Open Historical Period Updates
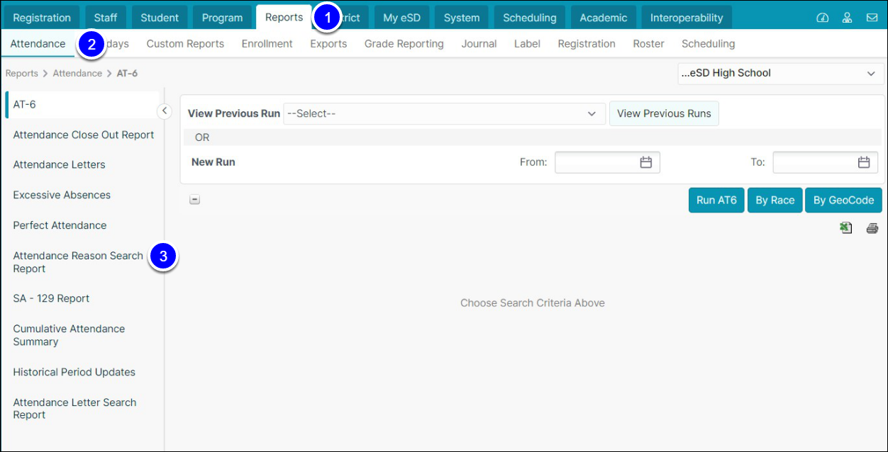Image resolution: width=888 pixels, height=452 pixels. (x=74, y=372)
